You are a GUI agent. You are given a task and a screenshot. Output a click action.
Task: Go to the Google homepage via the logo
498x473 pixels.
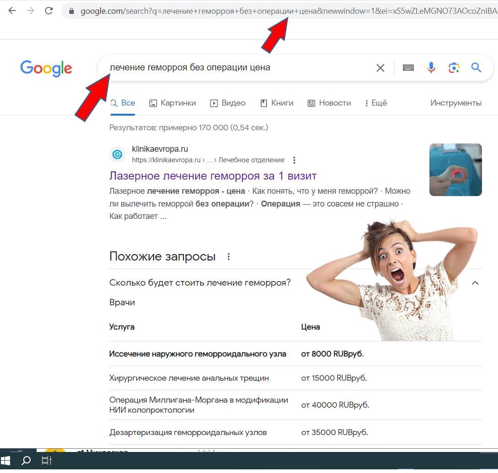[46, 69]
